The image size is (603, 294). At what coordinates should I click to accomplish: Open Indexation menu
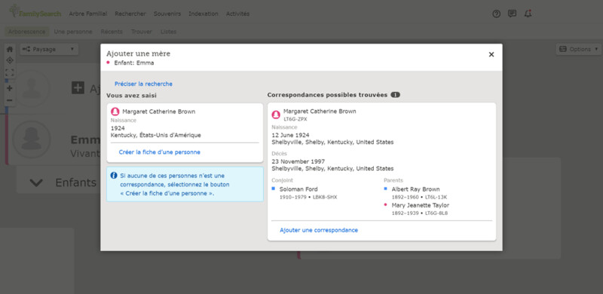(204, 14)
